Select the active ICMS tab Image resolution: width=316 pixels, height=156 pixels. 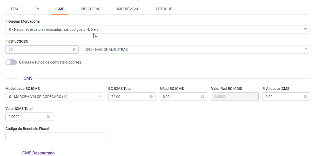click(x=60, y=9)
